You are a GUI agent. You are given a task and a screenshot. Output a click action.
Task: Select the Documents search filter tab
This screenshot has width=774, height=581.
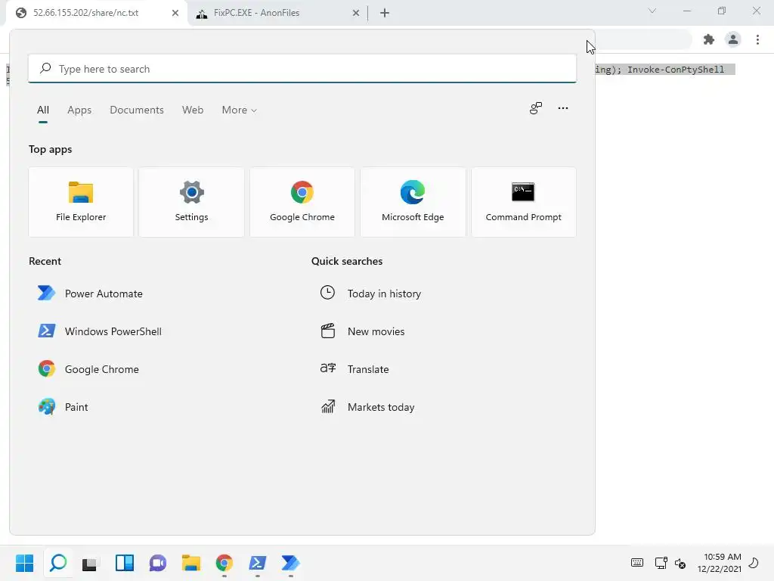click(137, 110)
